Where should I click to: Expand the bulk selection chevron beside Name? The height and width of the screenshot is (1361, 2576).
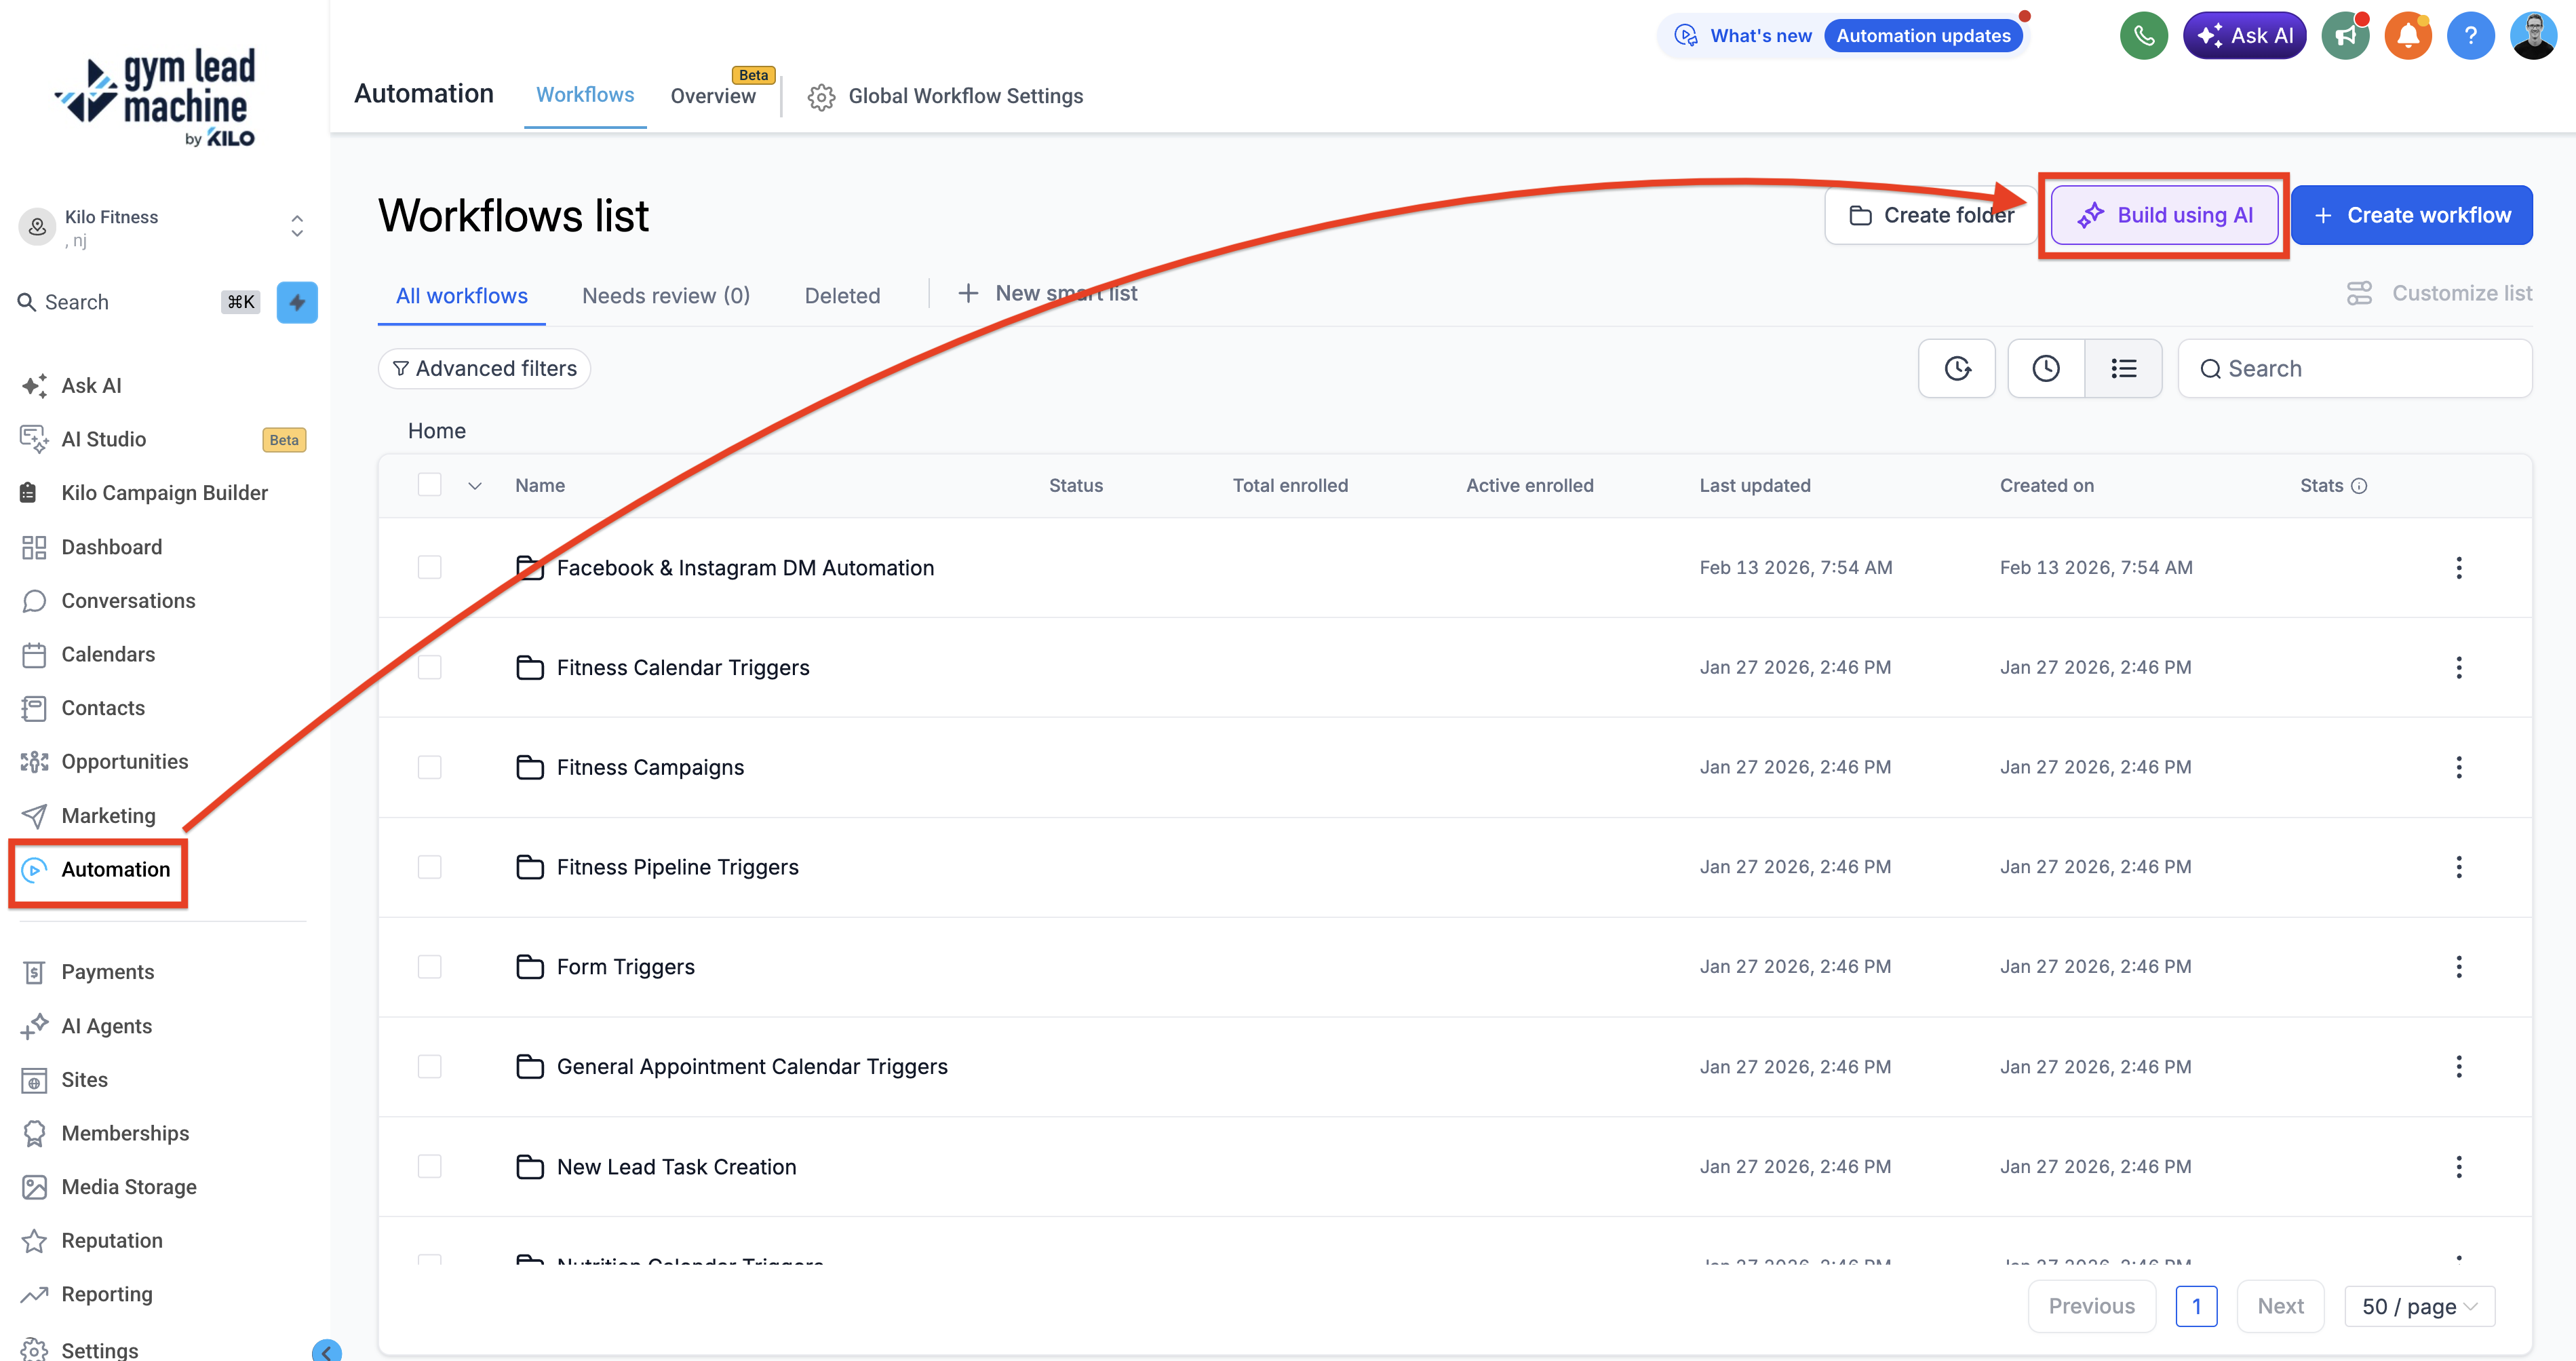click(475, 485)
